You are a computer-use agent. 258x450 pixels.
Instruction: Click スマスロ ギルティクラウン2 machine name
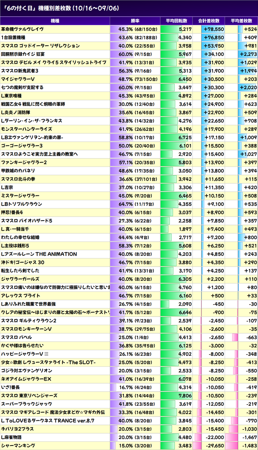pyautogui.click(x=29, y=320)
